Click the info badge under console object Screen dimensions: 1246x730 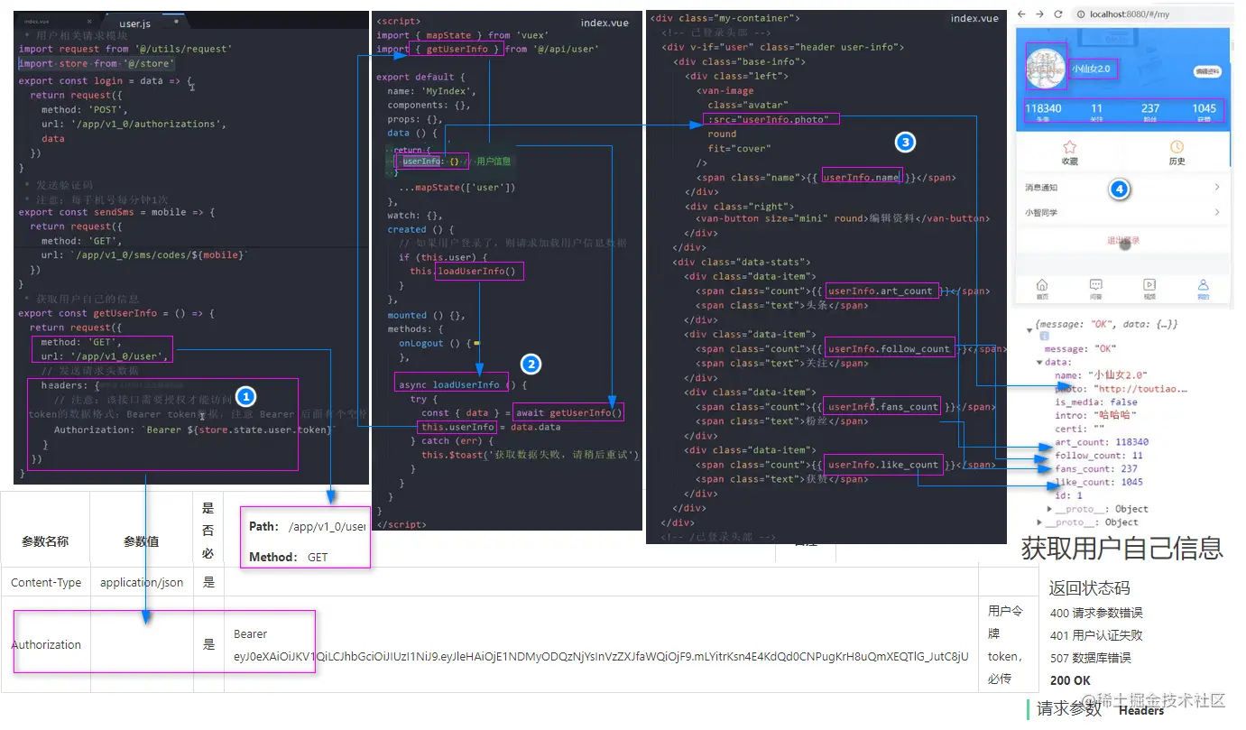pyautogui.click(x=1044, y=336)
